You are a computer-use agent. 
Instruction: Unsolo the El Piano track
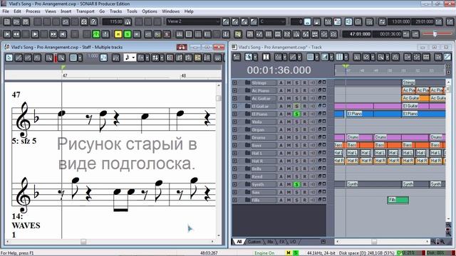point(296,114)
